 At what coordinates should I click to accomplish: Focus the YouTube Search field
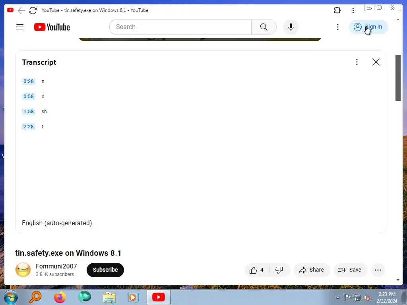point(180,27)
